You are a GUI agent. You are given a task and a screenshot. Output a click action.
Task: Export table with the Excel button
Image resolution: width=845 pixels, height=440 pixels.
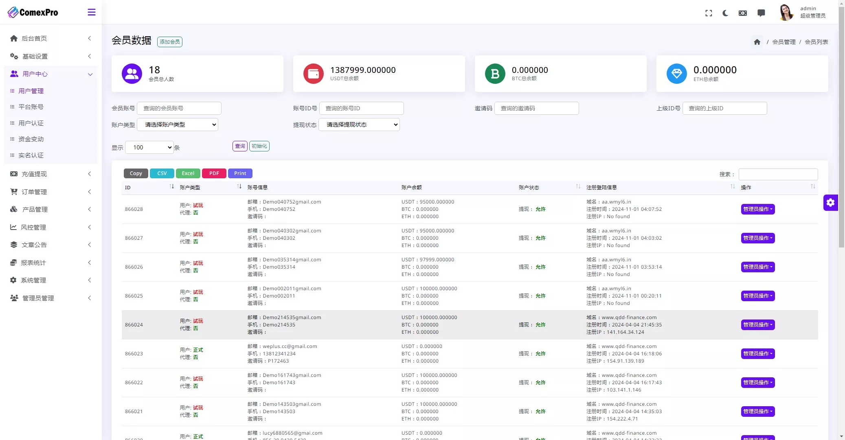[x=188, y=173]
